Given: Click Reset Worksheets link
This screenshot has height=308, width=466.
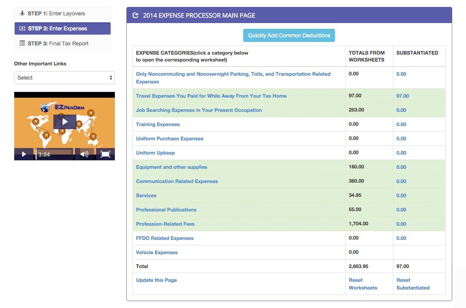Looking at the screenshot, I should click(363, 284).
